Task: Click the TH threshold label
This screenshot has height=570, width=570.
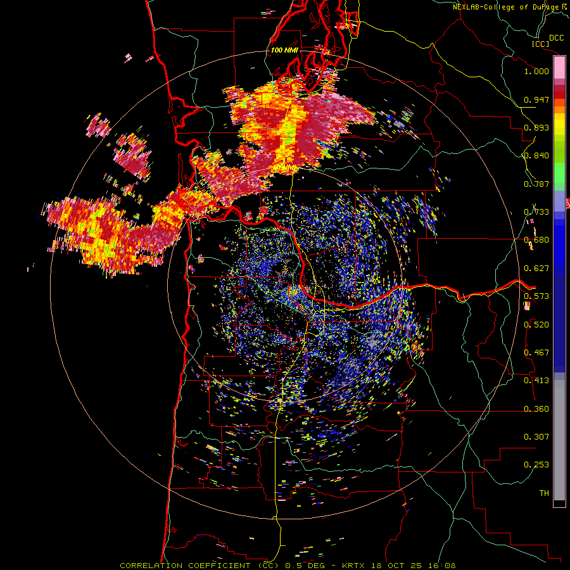Action: pos(544,493)
